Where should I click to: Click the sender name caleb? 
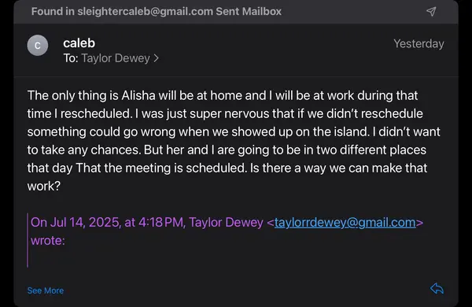[79, 43]
